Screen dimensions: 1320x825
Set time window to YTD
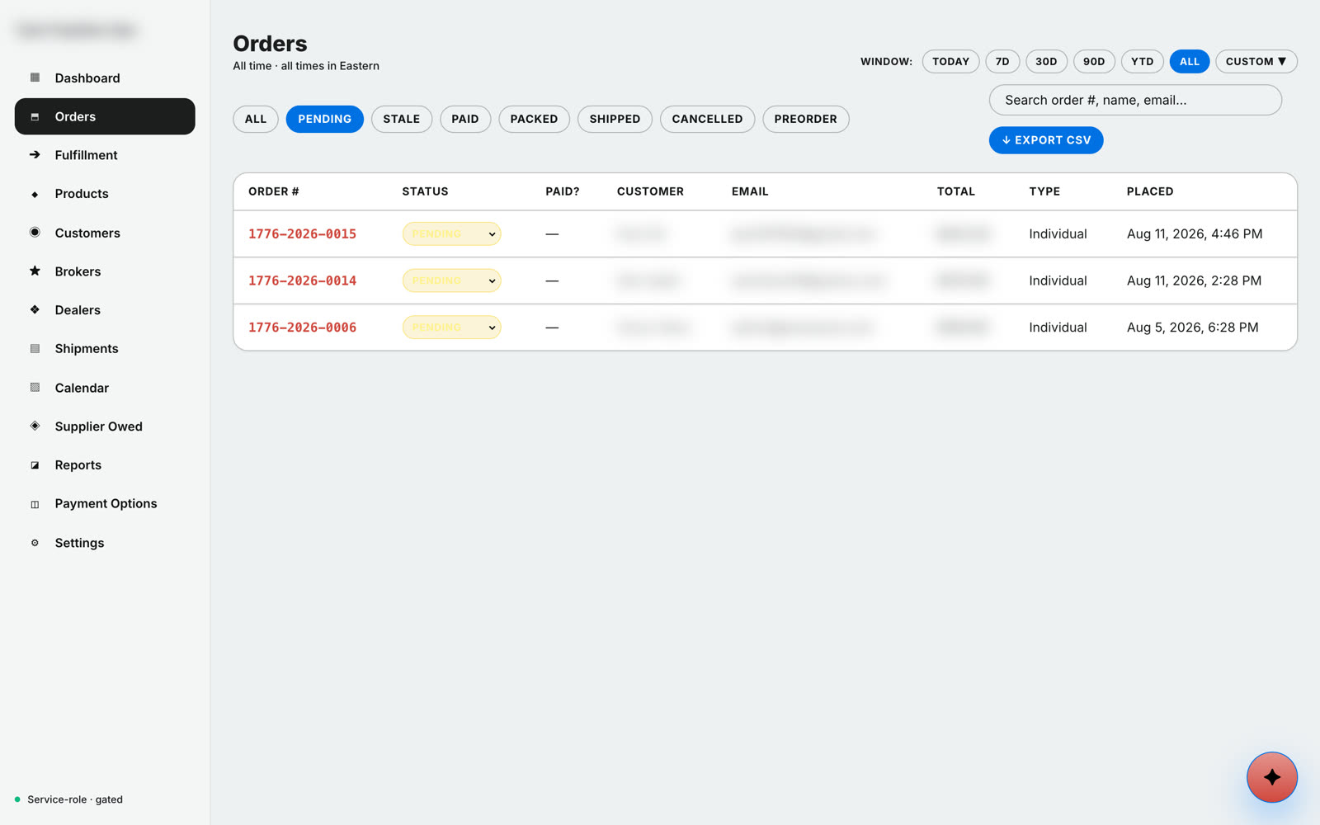tap(1142, 61)
